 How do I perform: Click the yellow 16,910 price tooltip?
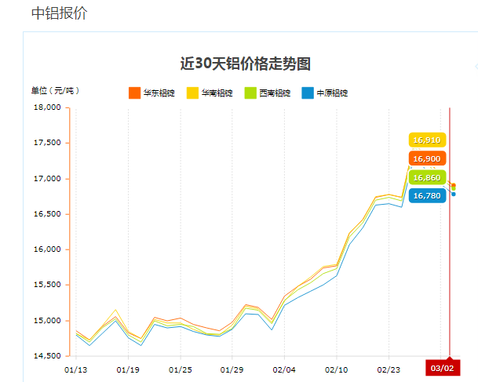point(427,140)
